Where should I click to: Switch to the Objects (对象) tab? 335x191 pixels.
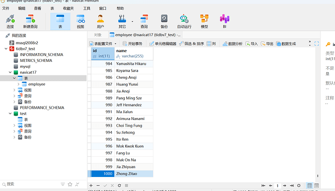(98, 35)
